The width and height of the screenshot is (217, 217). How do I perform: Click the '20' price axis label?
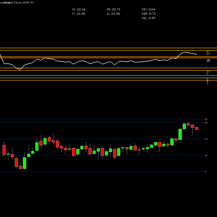206,139
